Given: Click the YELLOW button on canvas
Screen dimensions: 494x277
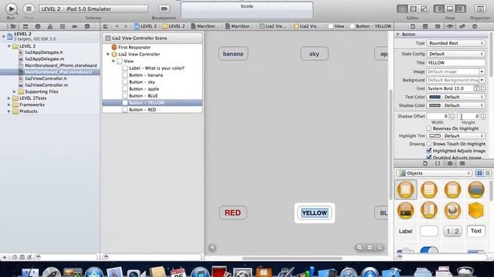Looking at the screenshot, I should [314, 213].
